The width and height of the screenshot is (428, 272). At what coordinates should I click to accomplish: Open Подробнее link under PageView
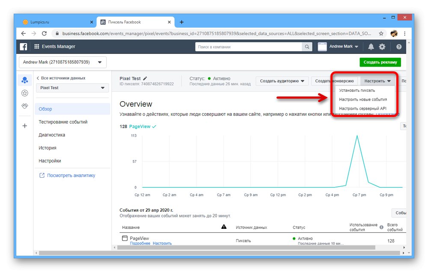pyautogui.click(x=140, y=243)
